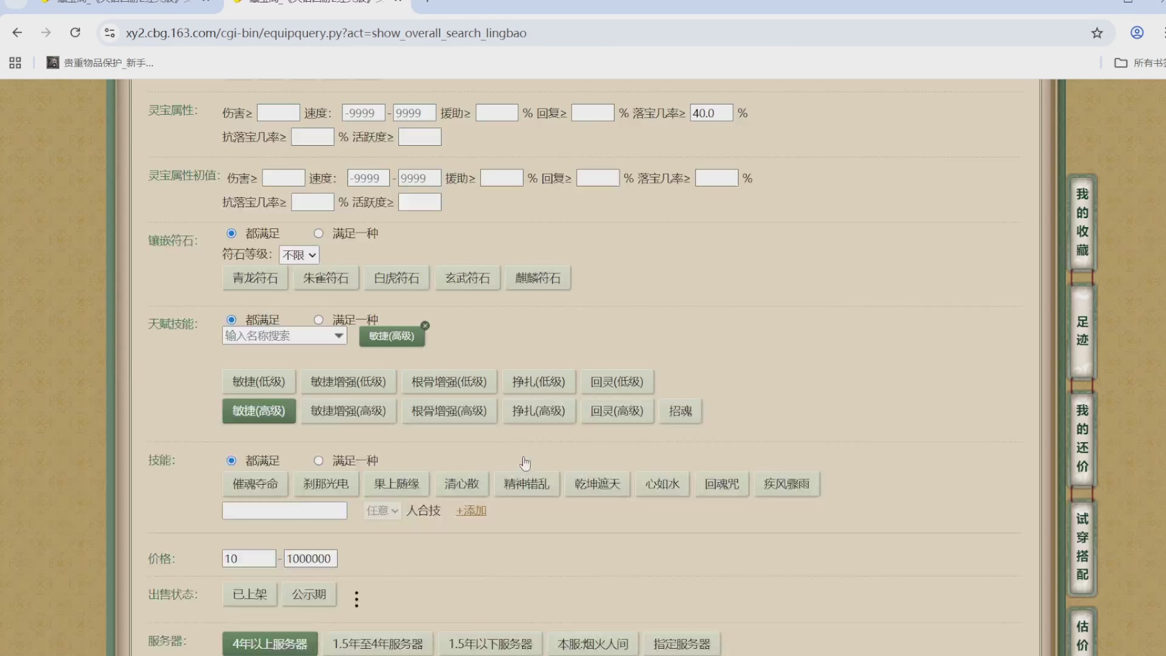The image size is (1166, 656).
Task: Open the talent skill name search dropdown arrow
Action: coord(339,335)
